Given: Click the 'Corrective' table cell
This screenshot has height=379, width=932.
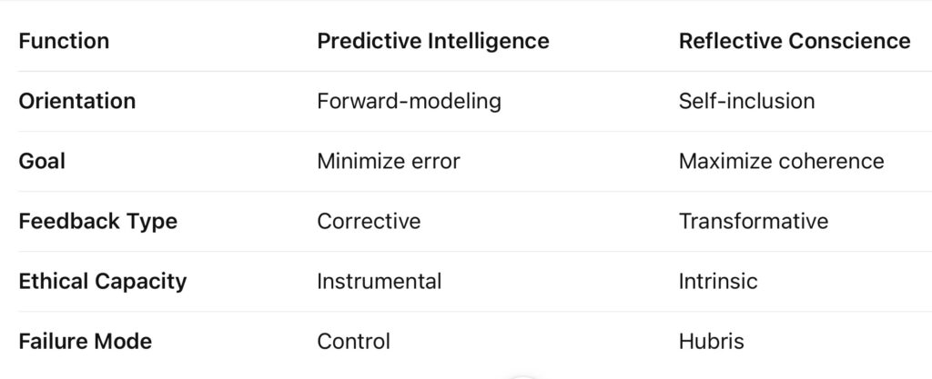Looking at the screenshot, I should [369, 221].
